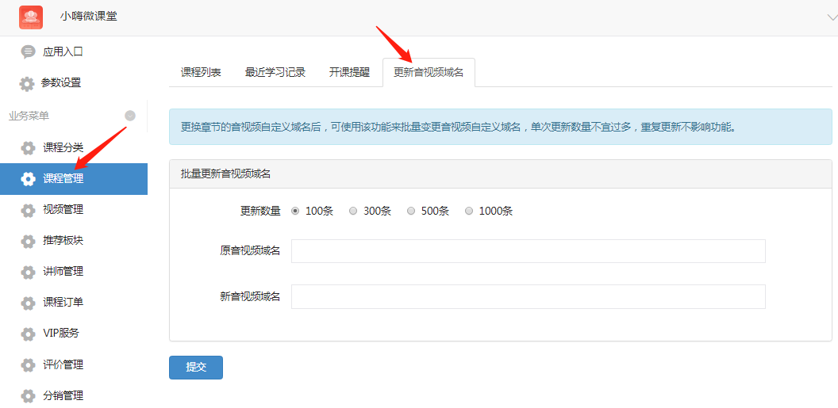Click the gear icon beside 视频管理
The image size is (838, 408).
pyautogui.click(x=28, y=210)
